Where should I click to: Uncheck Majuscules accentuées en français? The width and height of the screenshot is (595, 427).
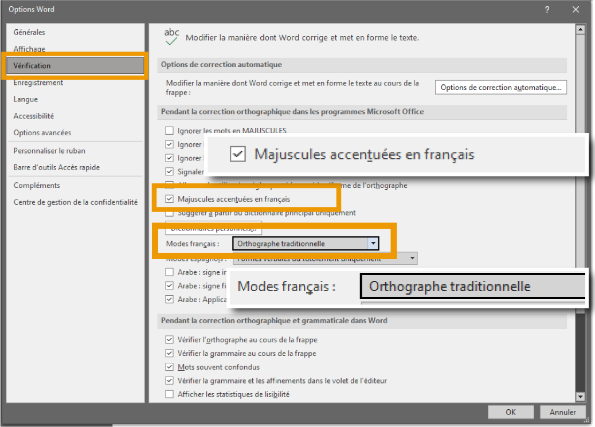169,199
